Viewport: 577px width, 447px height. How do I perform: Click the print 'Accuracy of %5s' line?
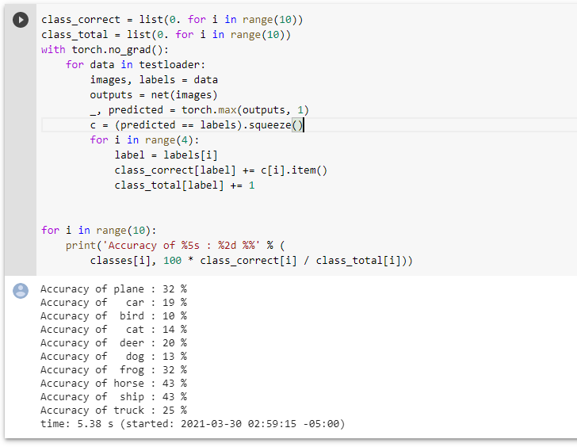175,246
